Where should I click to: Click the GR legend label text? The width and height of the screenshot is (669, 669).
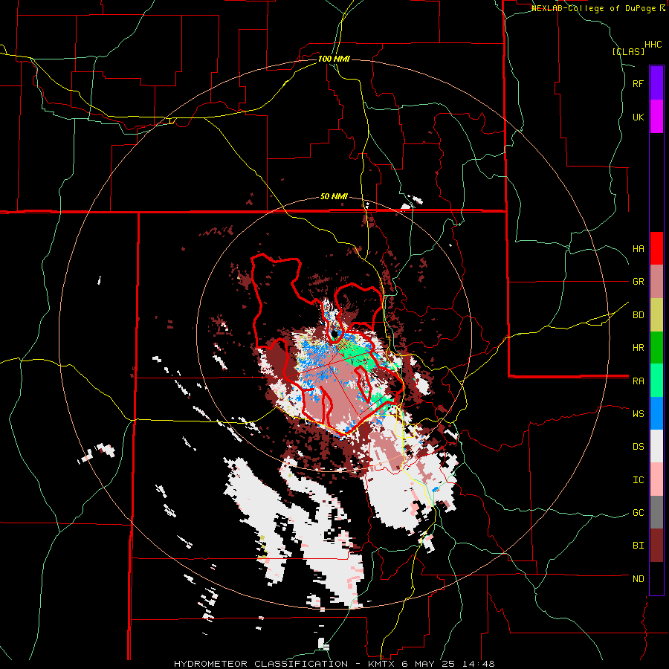639,282
